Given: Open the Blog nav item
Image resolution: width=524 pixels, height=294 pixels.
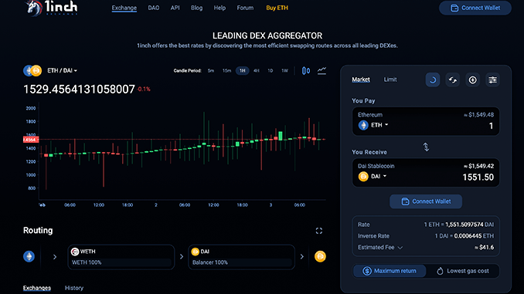Looking at the screenshot, I should 196,8.
